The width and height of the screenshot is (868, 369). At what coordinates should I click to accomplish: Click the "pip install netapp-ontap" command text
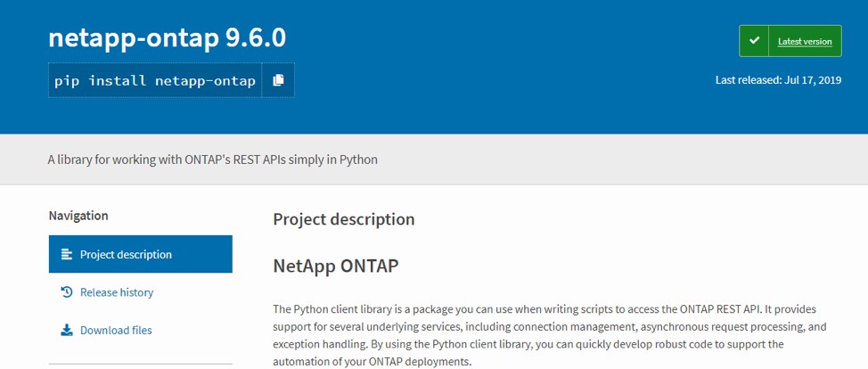point(155,80)
